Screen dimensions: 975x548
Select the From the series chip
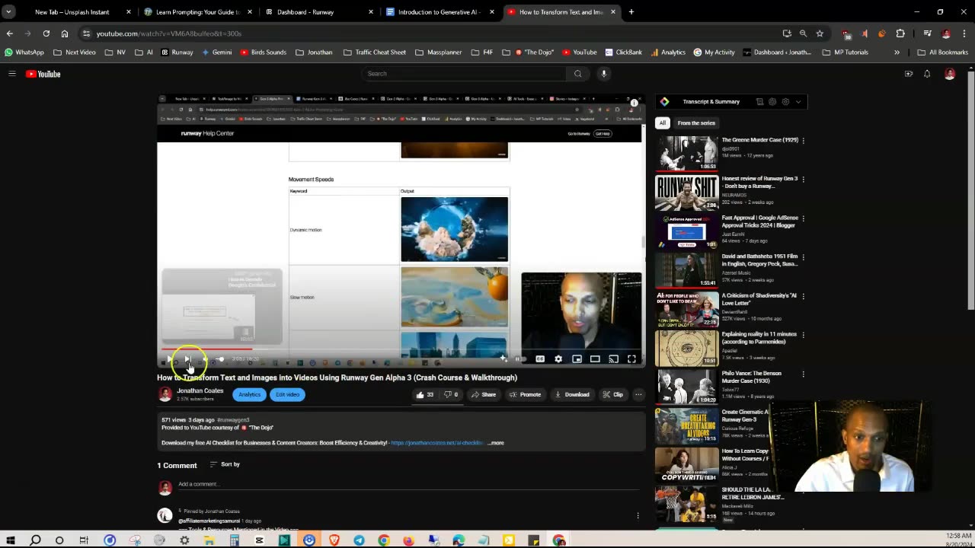(696, 123)
